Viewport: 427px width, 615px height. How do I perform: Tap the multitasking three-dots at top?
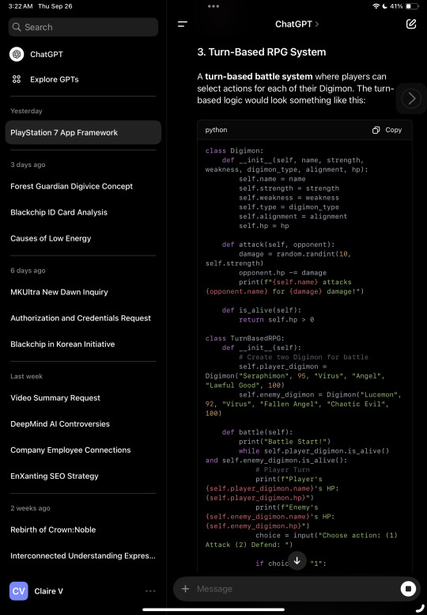tap(213, 6)
